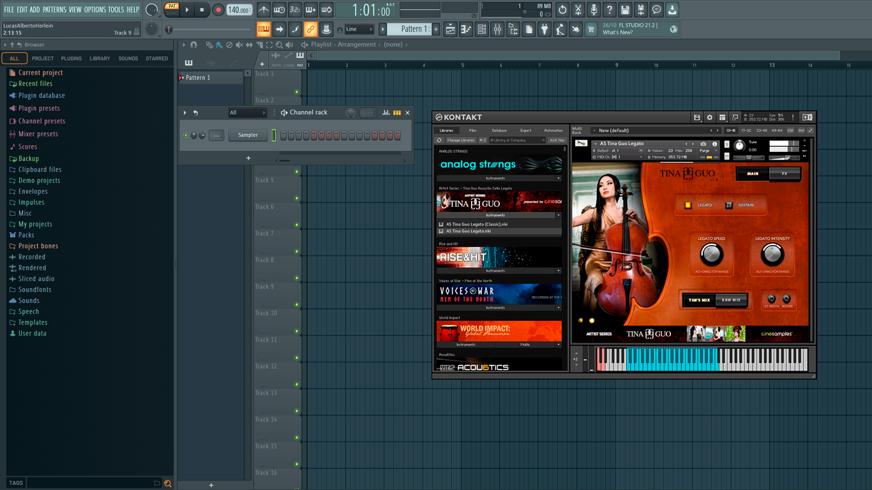Open the FILE menu

click(9, 10)
